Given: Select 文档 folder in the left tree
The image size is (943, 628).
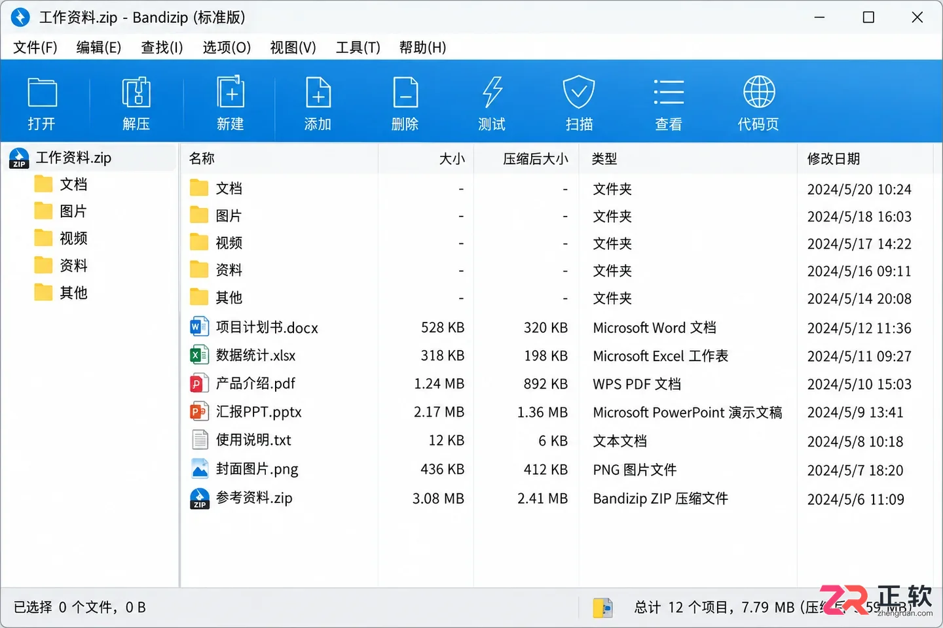Looking at the screenshot, I should pyautogui.click(x=73, y=184).
